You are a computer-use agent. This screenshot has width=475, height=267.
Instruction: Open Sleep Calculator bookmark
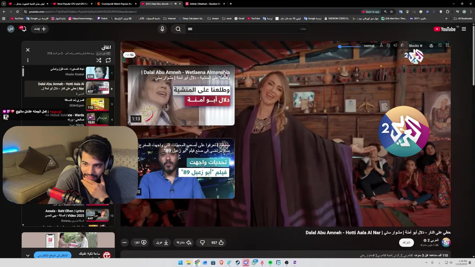click(191, 18)
